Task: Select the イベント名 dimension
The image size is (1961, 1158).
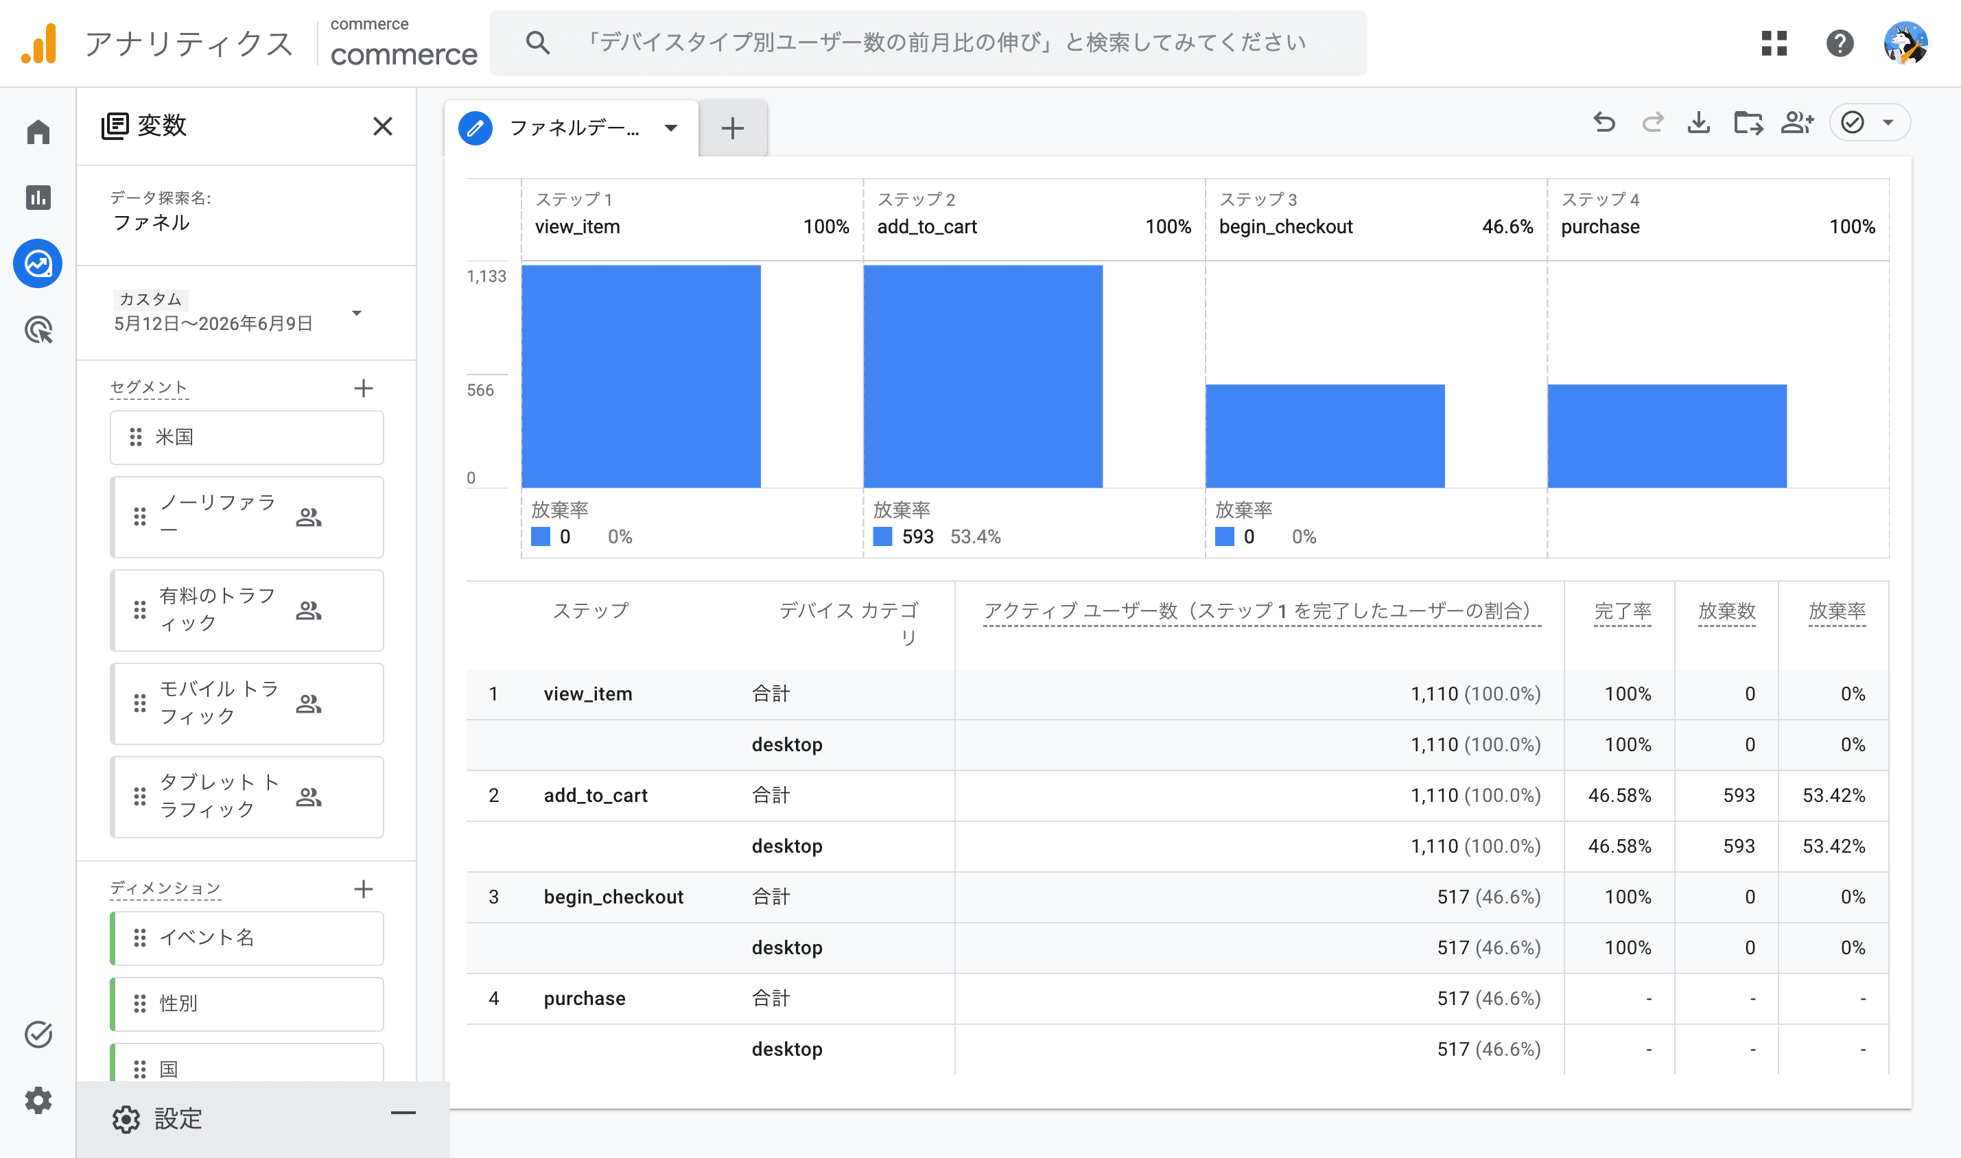Action: click(246, 938)
